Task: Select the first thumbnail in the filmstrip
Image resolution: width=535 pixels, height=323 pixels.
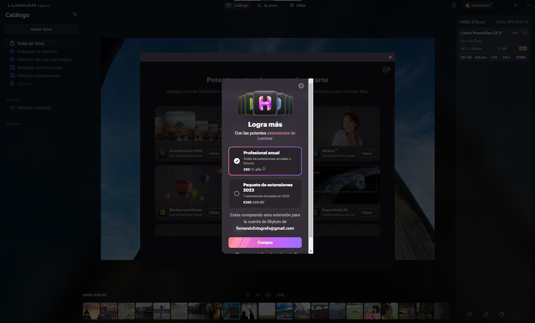Action: [91, 310]
